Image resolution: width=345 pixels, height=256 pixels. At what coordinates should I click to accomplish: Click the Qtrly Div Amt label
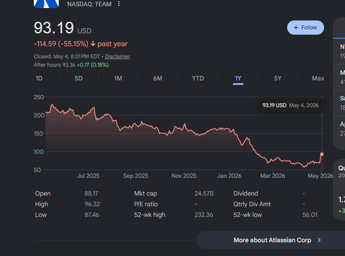coord(252,204)
